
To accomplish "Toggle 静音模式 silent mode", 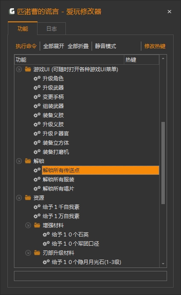I will click(x=106, y=46).
